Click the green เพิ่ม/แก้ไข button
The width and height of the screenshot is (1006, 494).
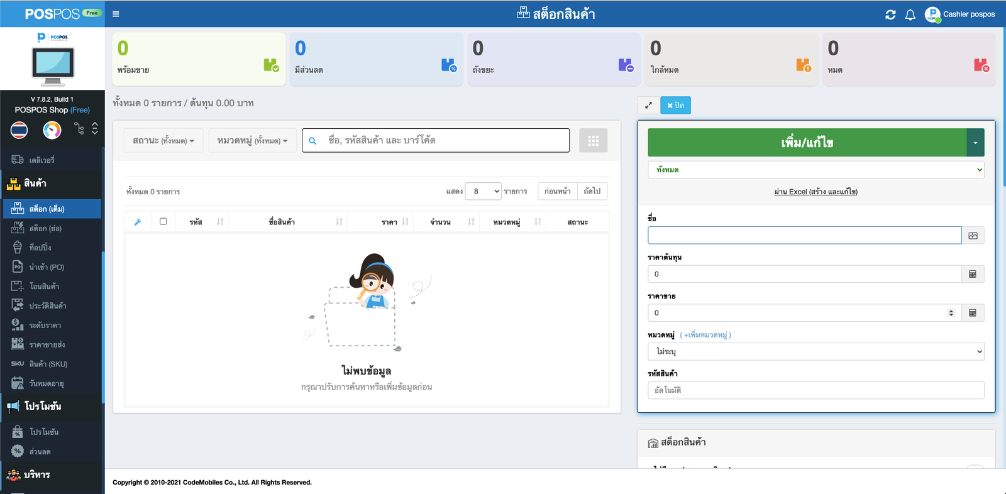807,143
